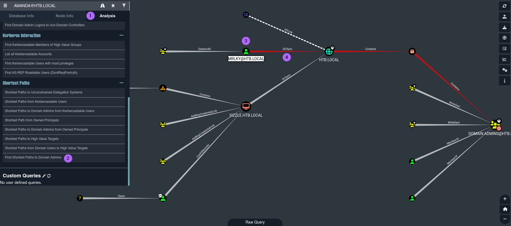Refresh the graph with the refresh icon

(x=504, y=6)
